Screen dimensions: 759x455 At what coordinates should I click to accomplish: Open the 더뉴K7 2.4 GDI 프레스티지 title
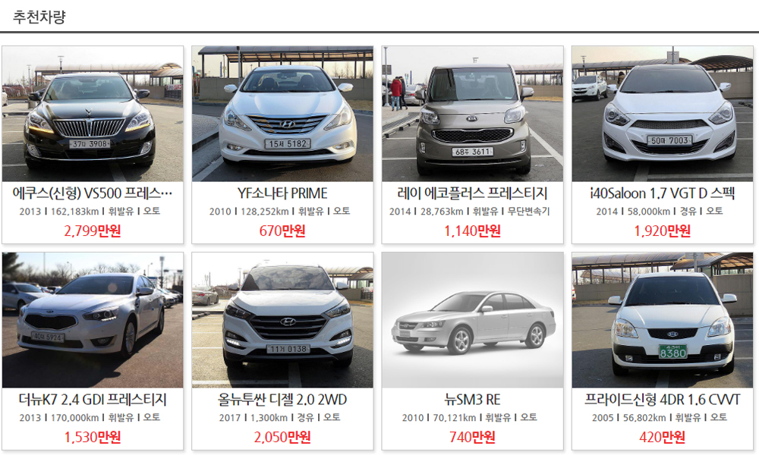pyautogui.click(x=93, y=400)
